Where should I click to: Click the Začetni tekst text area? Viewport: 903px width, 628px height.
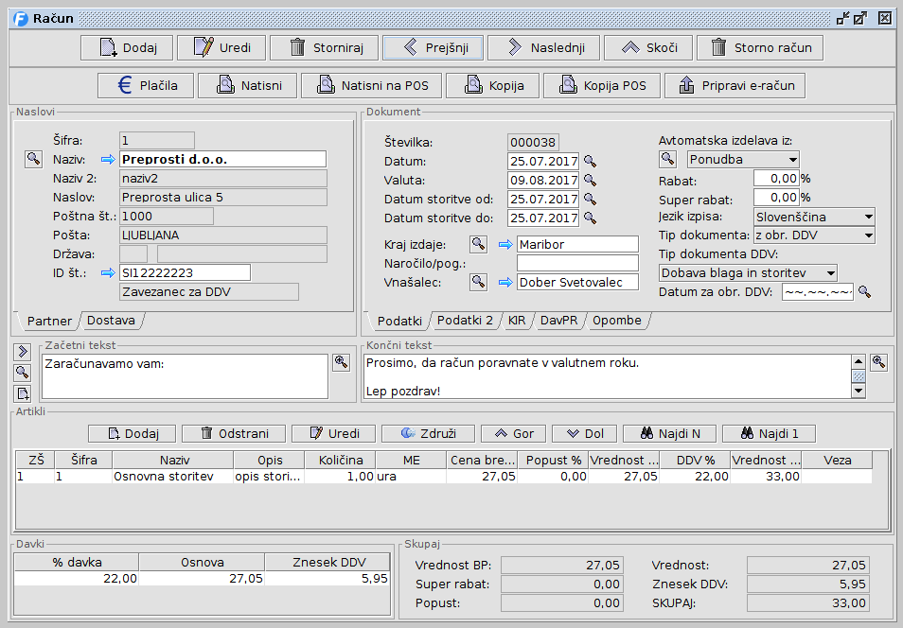[x=185, y=376]
